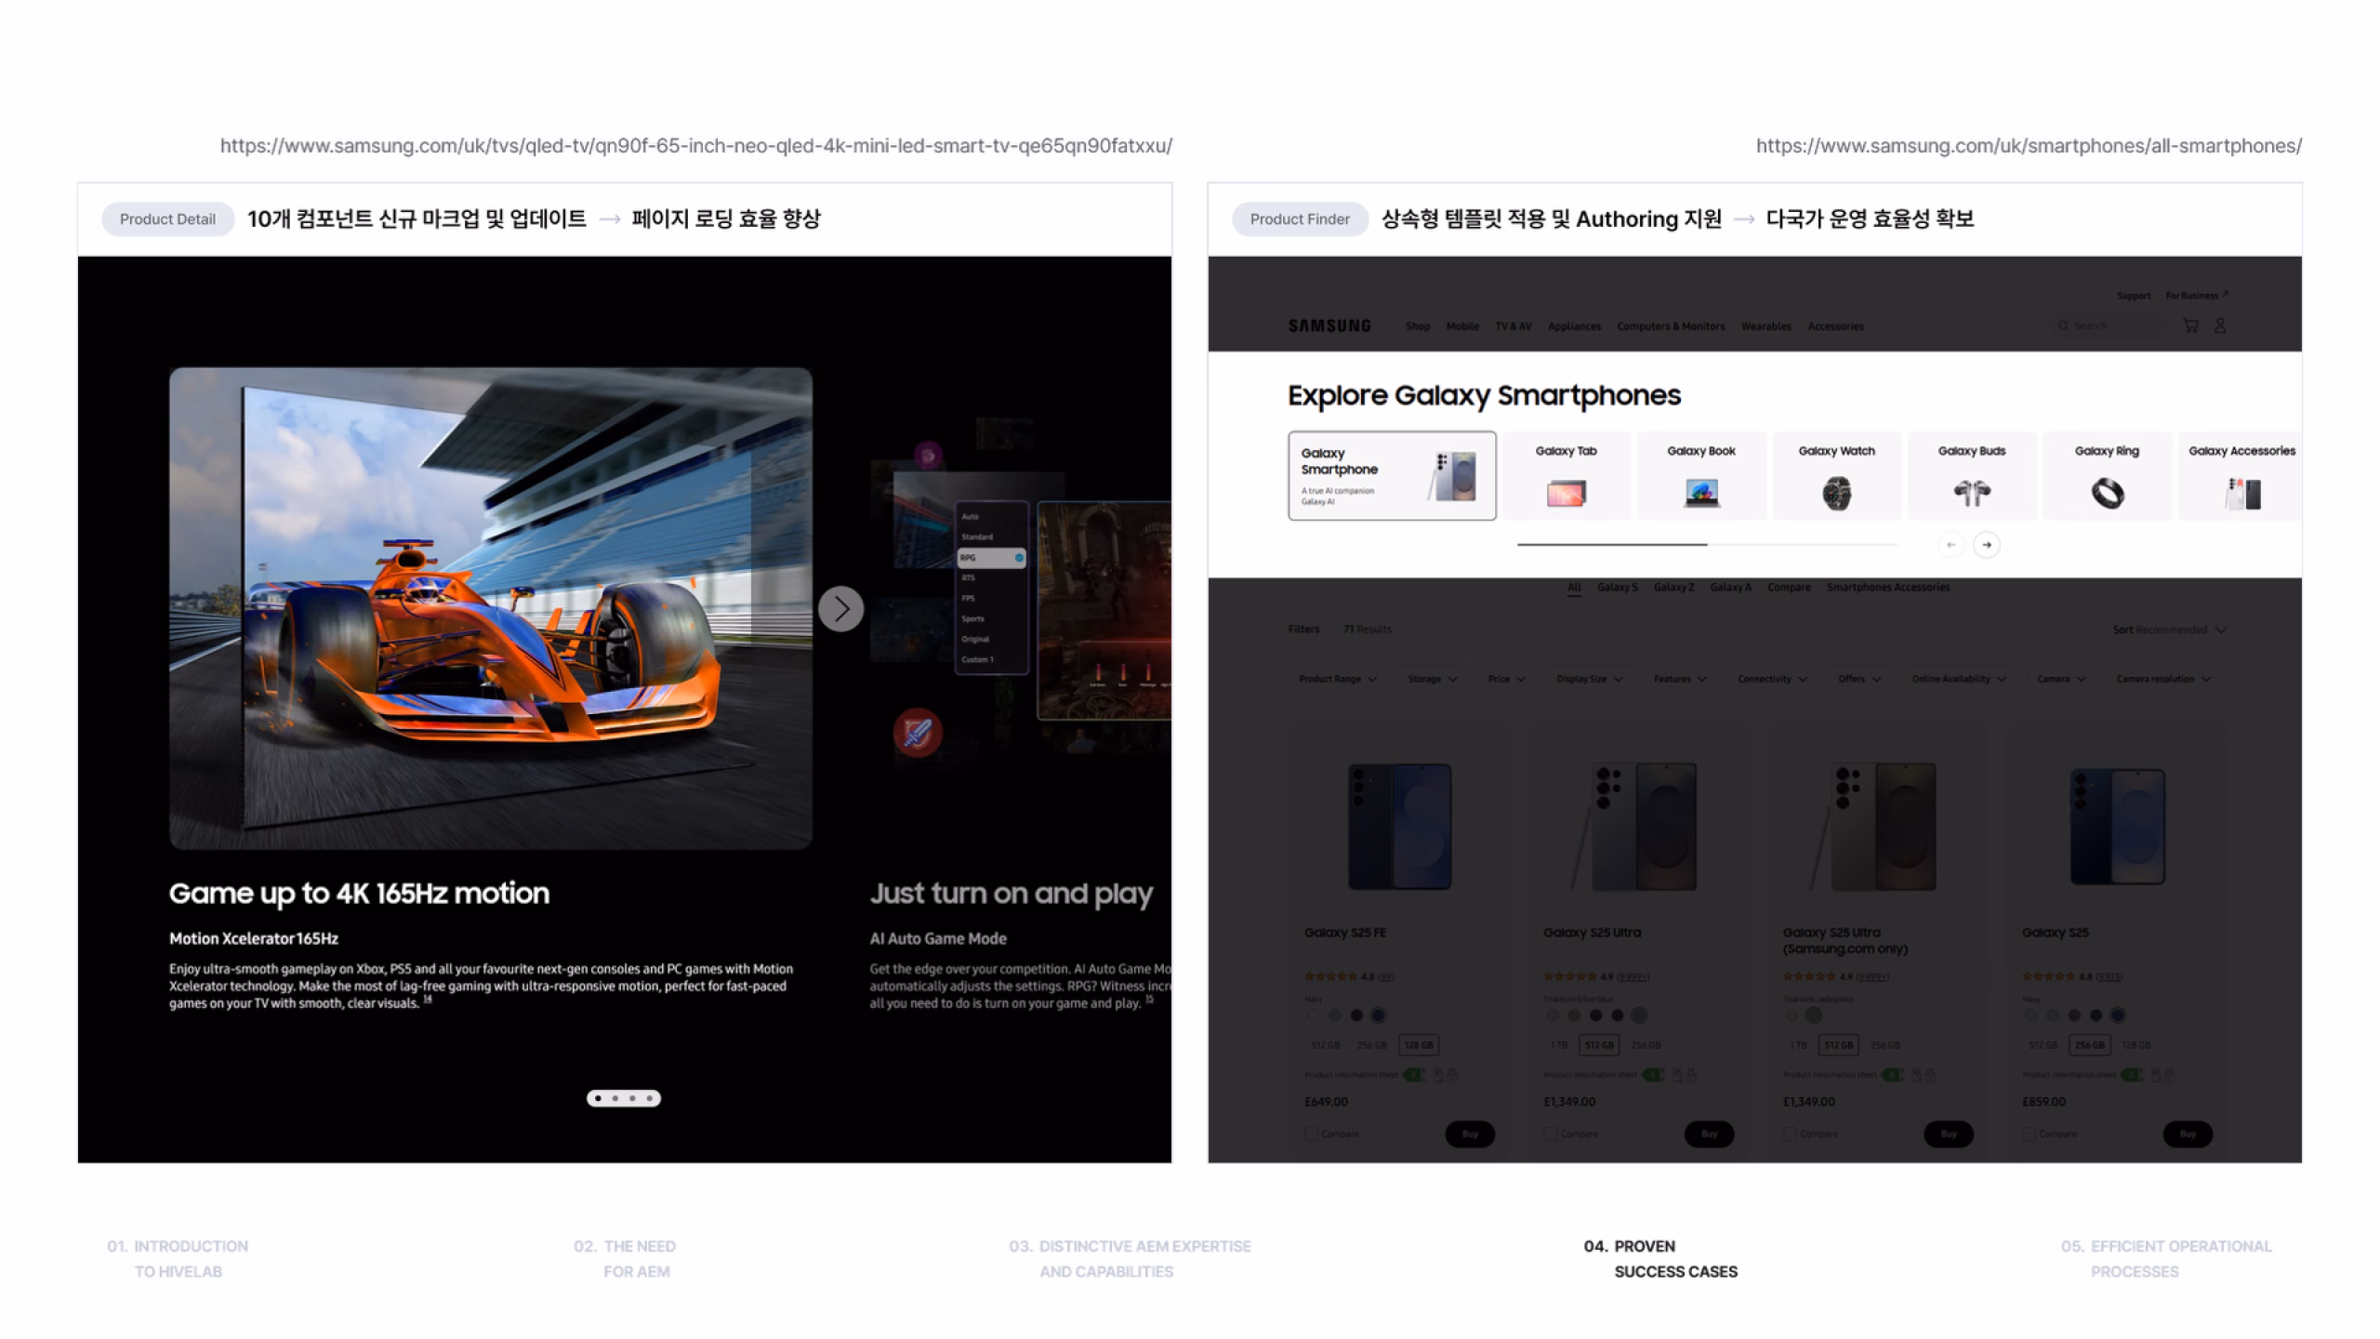Viewport: 2380px width, 1339px height.
Task: Switch to the Galaxy S tab
Action: pos(1618,587)
